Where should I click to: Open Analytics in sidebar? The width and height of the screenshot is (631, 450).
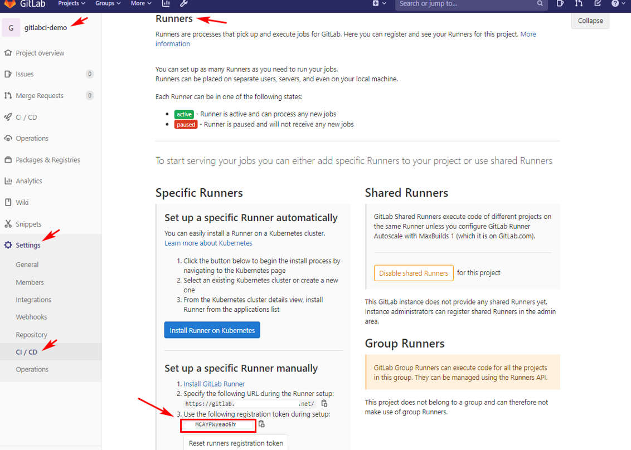[28, 181]
